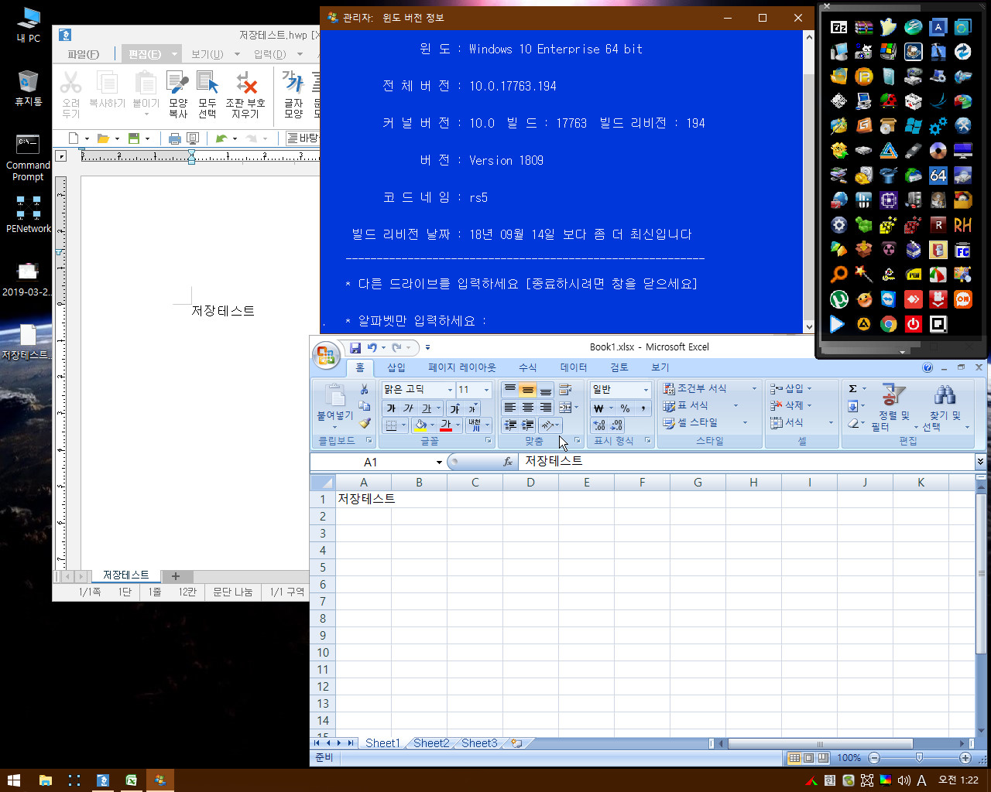Click the Excel zoom slider handle

(919, 758)
